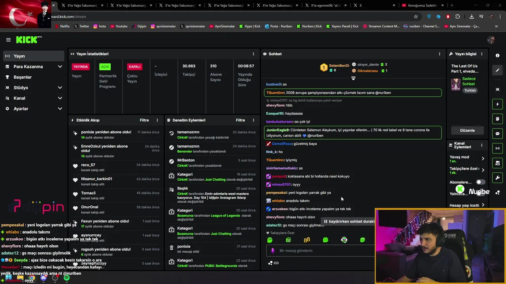The width and height of the screenshot is (506, 284).
Task: Open the media control icon in browser toolbar
Action: coord(481,17)
